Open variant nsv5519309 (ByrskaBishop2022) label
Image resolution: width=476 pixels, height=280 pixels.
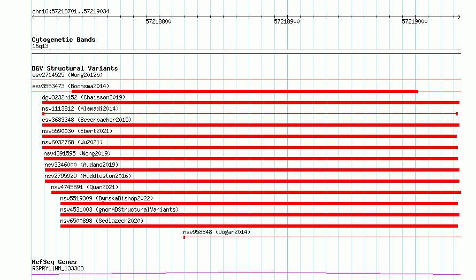[106, 198]
